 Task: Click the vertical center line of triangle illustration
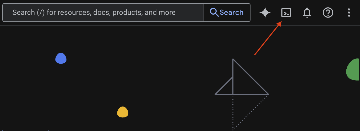coord(233,78)
